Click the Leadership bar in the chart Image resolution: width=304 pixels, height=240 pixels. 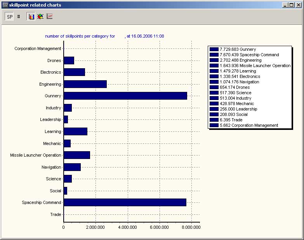tap(66, 119)
